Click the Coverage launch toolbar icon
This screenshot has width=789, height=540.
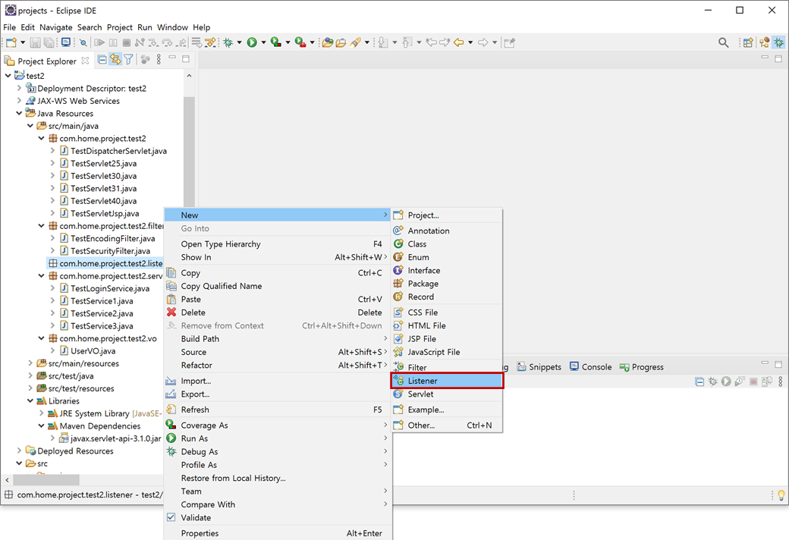click(x=275, y=42)
